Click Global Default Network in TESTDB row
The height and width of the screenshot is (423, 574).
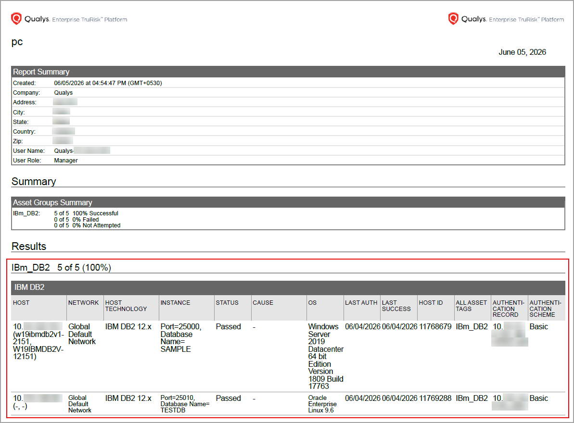pyautogui.click(x=80, y=404)
